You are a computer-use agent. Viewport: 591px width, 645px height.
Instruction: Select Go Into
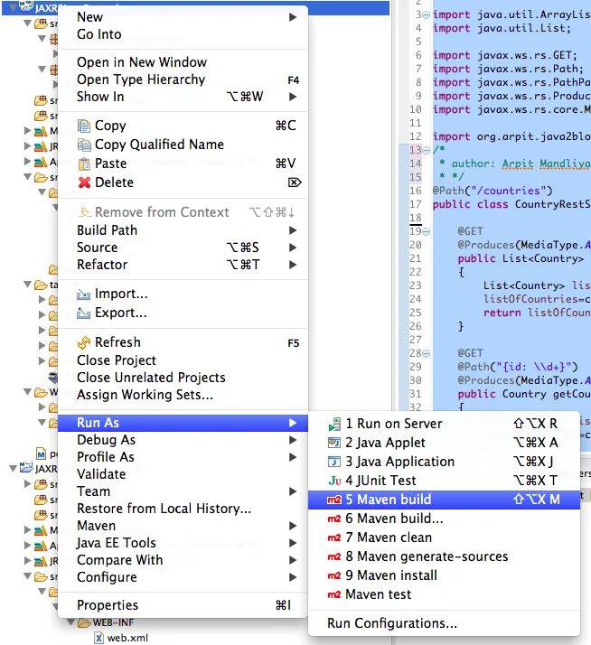[183, 34]
